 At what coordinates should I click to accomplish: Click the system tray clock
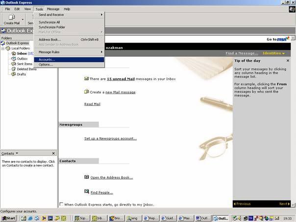coord(287,219)
